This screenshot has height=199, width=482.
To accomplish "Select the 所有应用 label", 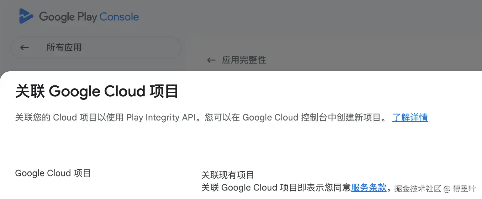I will coord(64,48).
